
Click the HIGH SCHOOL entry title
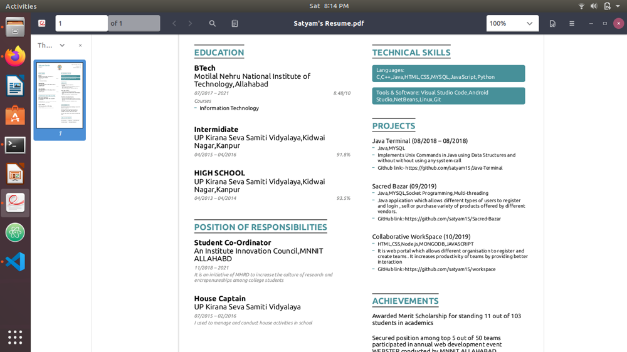(219, 173)
